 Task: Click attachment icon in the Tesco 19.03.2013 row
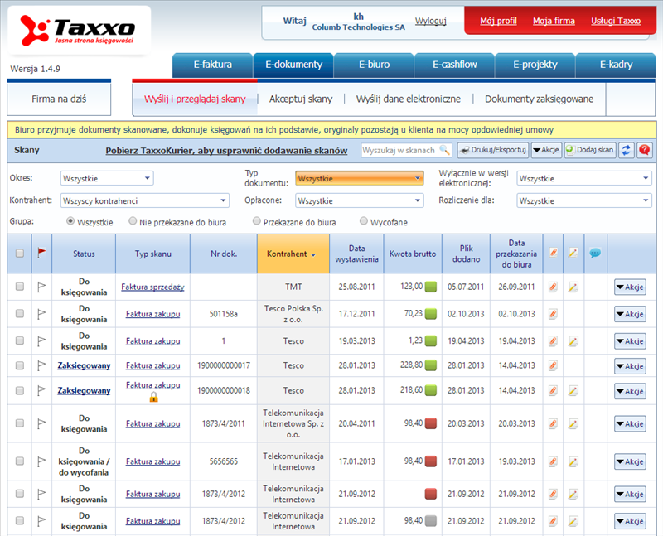coord(553,341)
